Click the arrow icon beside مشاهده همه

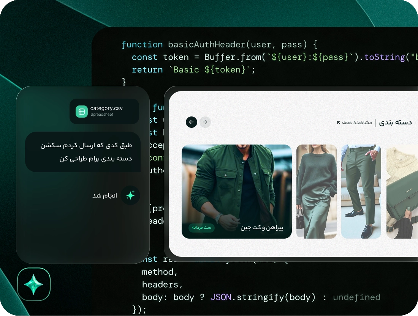tap(339, 123)
